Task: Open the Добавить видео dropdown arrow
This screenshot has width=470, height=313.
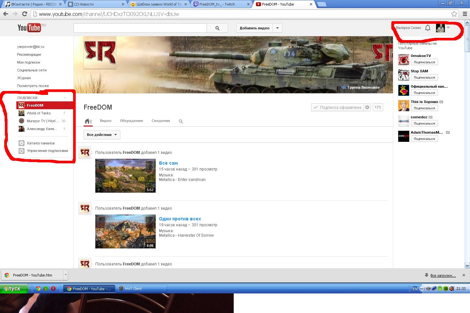Action: [x=277, y=28]
